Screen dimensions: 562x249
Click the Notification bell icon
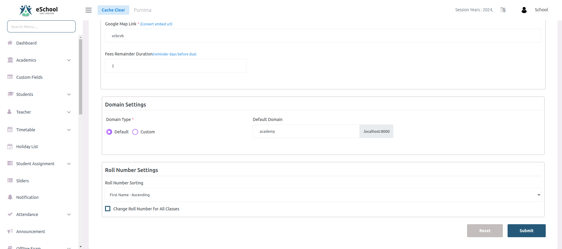[10, 197]
